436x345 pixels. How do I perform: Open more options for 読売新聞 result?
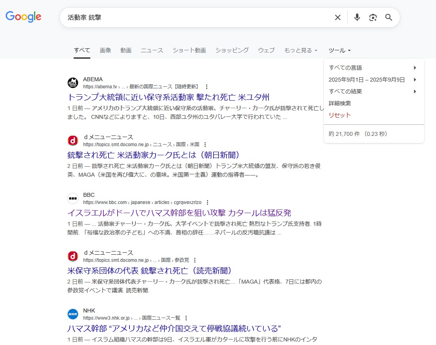click(x=195, y=260)
